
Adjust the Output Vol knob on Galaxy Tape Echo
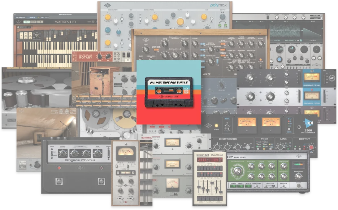click(299, 176)
